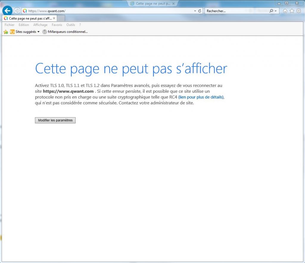
Task: Expand the search provider dropdown arrow
Action: [x=276, y=11]
